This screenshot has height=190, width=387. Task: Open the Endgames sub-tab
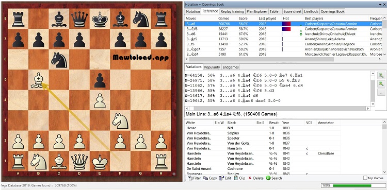pyautogui.click(x=230, y=67)
